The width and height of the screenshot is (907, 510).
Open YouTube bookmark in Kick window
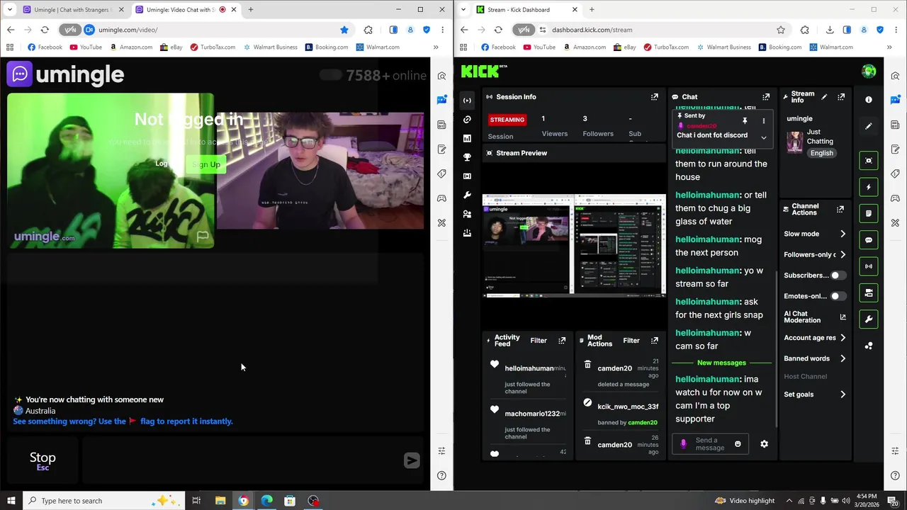tap(539, 47)
